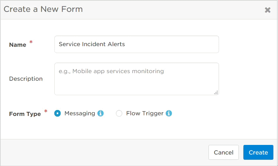Click the Messaging option label text

pos(80,113)
